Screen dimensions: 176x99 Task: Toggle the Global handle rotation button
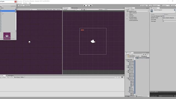[x=27, y=5]
